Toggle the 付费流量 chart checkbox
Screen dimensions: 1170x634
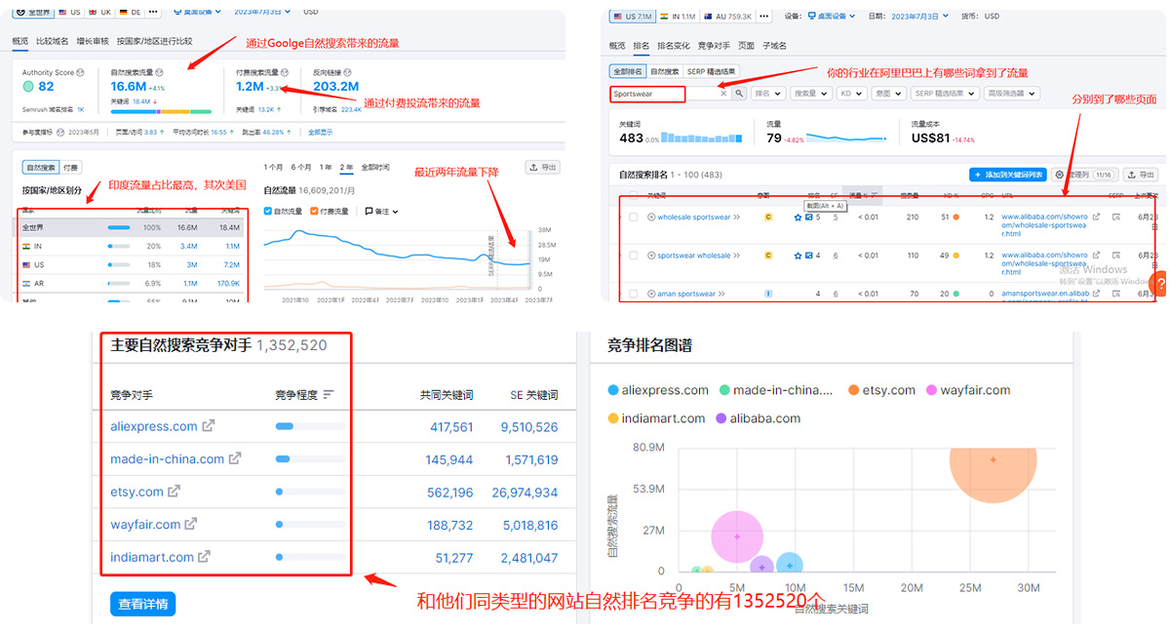click(314, 212)
